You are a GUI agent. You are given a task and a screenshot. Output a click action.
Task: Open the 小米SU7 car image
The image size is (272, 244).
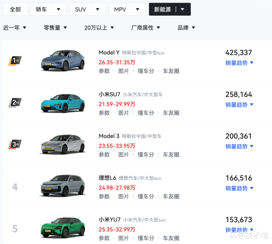[63, 102]
